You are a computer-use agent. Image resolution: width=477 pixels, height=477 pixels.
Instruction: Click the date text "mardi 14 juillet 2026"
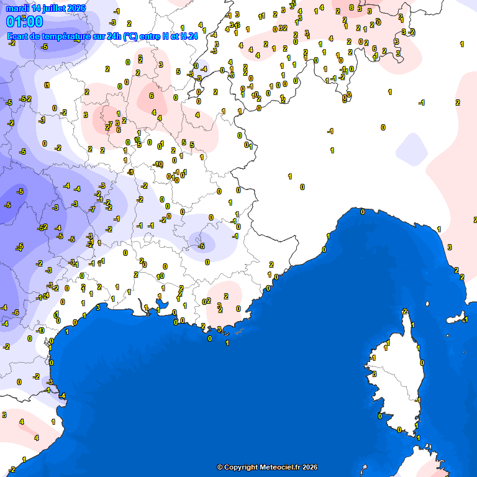[45, 9]
